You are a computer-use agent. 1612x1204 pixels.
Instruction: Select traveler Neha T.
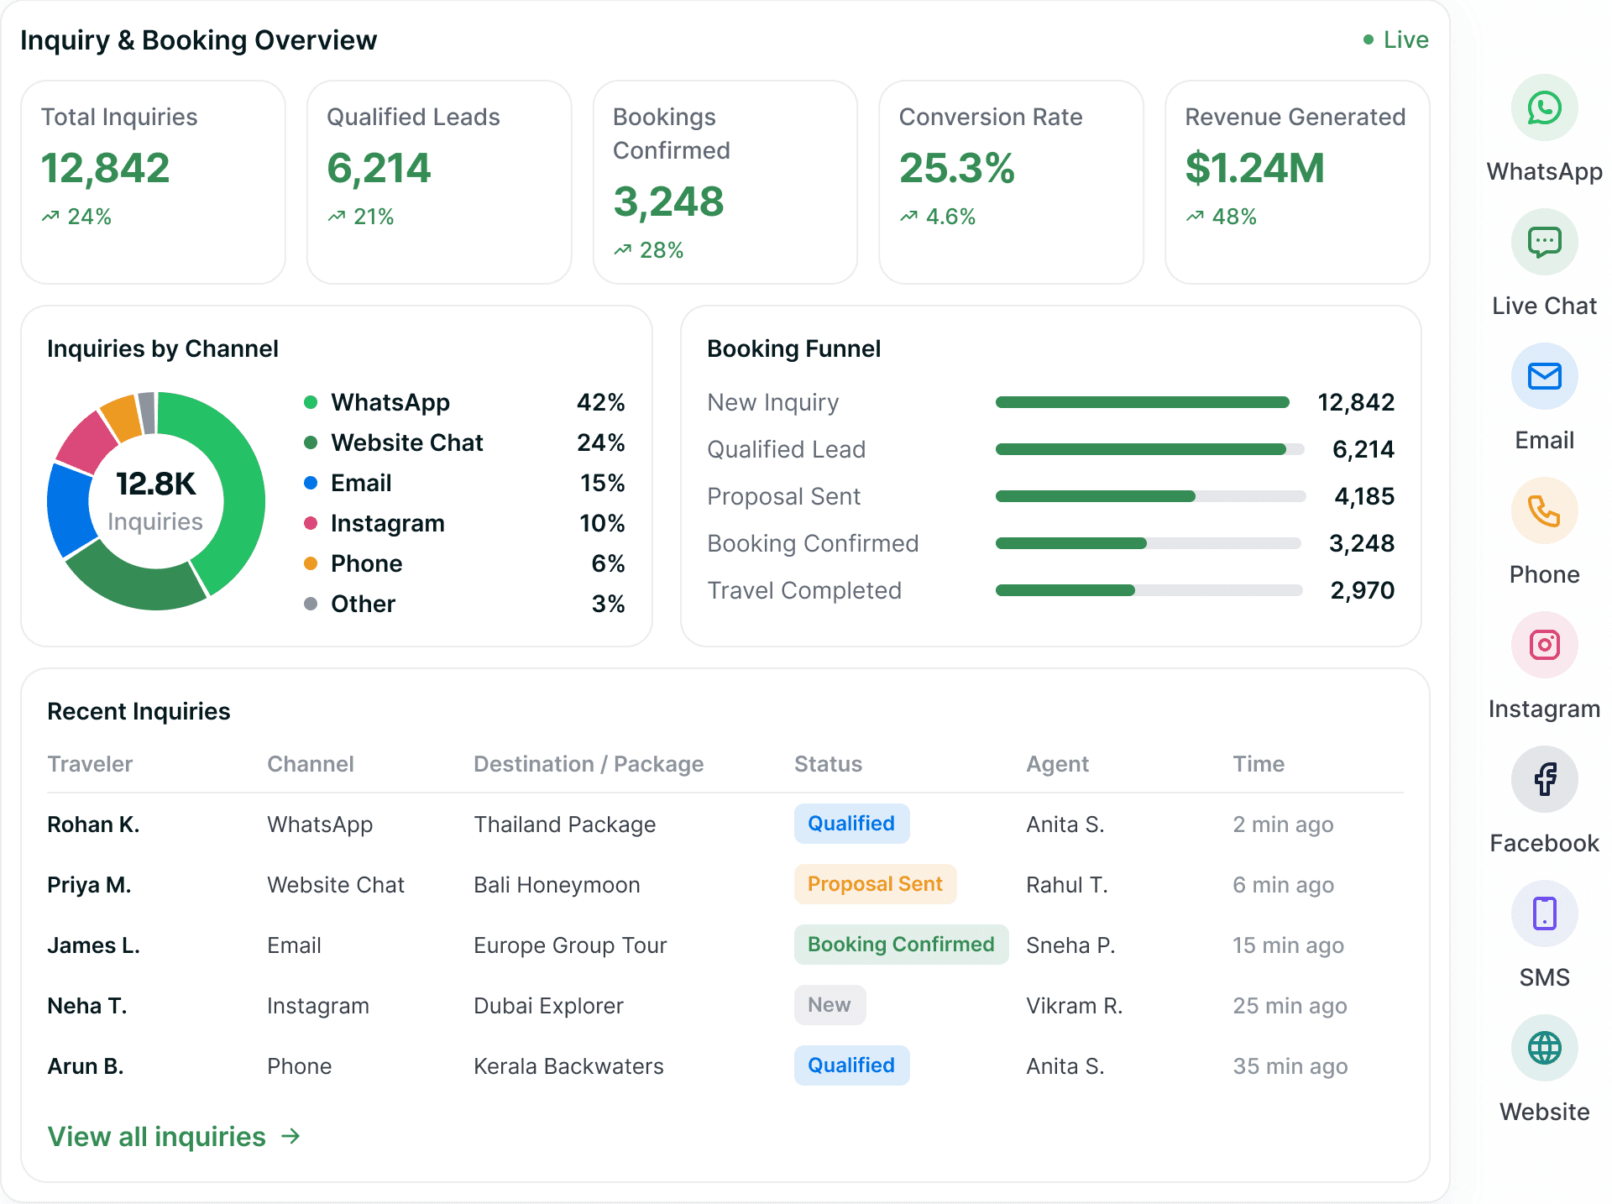click(87, 1006)
